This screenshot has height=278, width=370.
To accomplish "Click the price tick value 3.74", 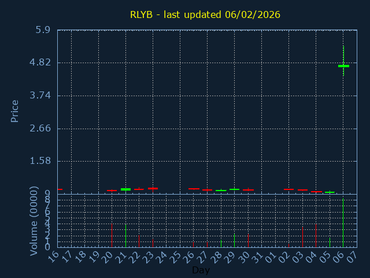I will click(x=40, y=96).
